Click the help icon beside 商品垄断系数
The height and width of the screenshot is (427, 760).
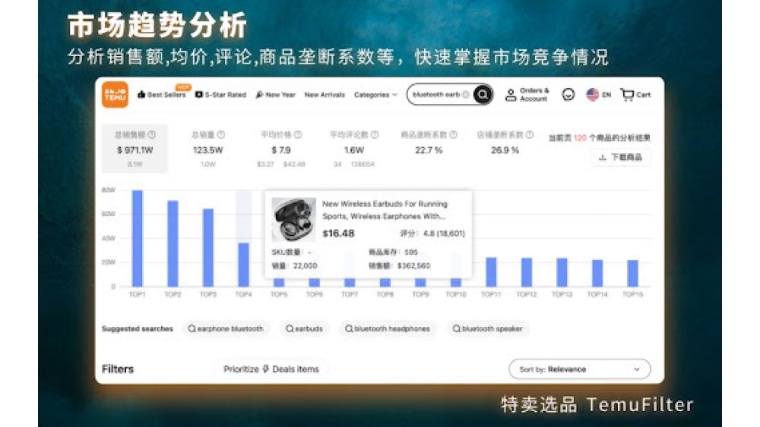(x=454, y=135)
